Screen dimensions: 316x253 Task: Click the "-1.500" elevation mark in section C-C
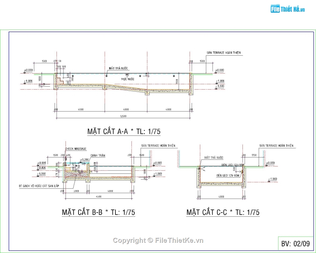coord(273,179)
